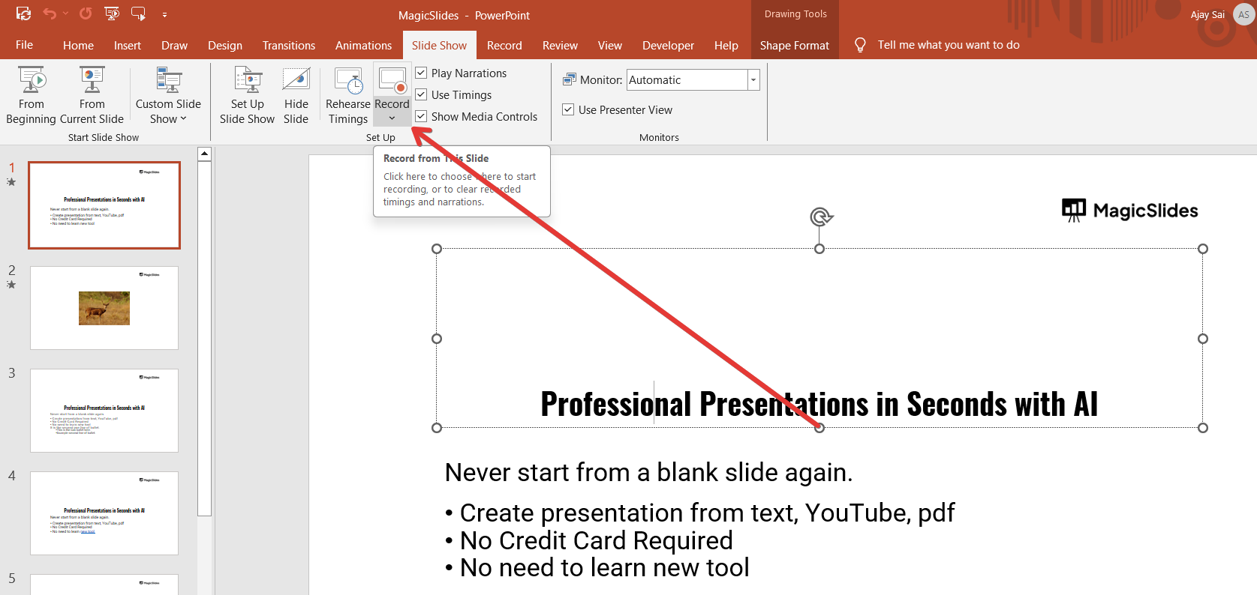Start slideshow From Current Slide
This screenshot has height=595, width=1257.
92,95
